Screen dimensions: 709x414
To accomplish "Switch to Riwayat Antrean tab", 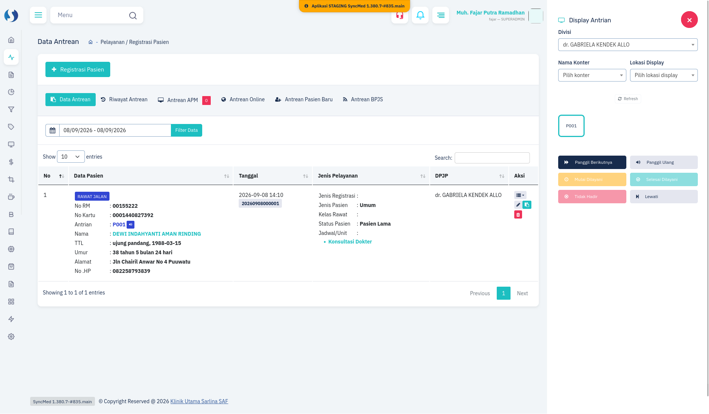I will tap(124, 99).
